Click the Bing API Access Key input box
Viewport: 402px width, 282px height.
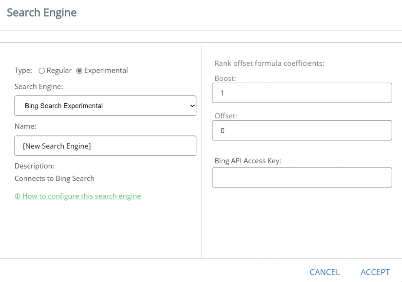[x=302, y=178]
